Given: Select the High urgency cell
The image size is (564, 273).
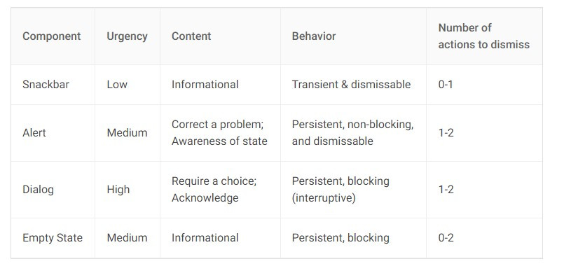Looking at the screenshot, I should pos(118,190).
